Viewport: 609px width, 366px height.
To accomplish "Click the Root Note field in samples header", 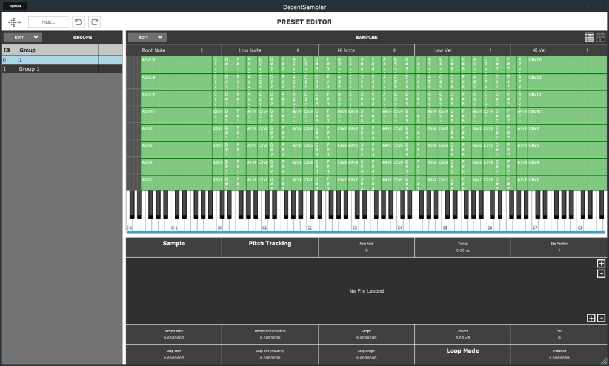I will coord(174,50).
